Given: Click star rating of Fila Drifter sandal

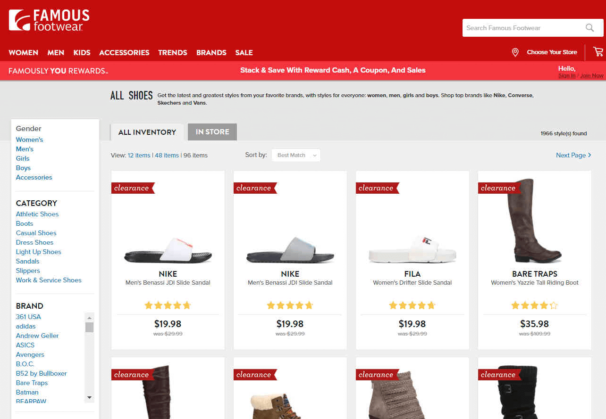Looking at the screenshot, I should 412,305.
